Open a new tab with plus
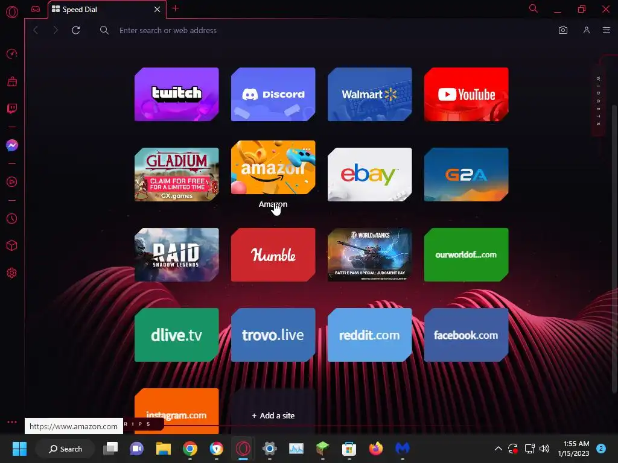 click(176, 8)
